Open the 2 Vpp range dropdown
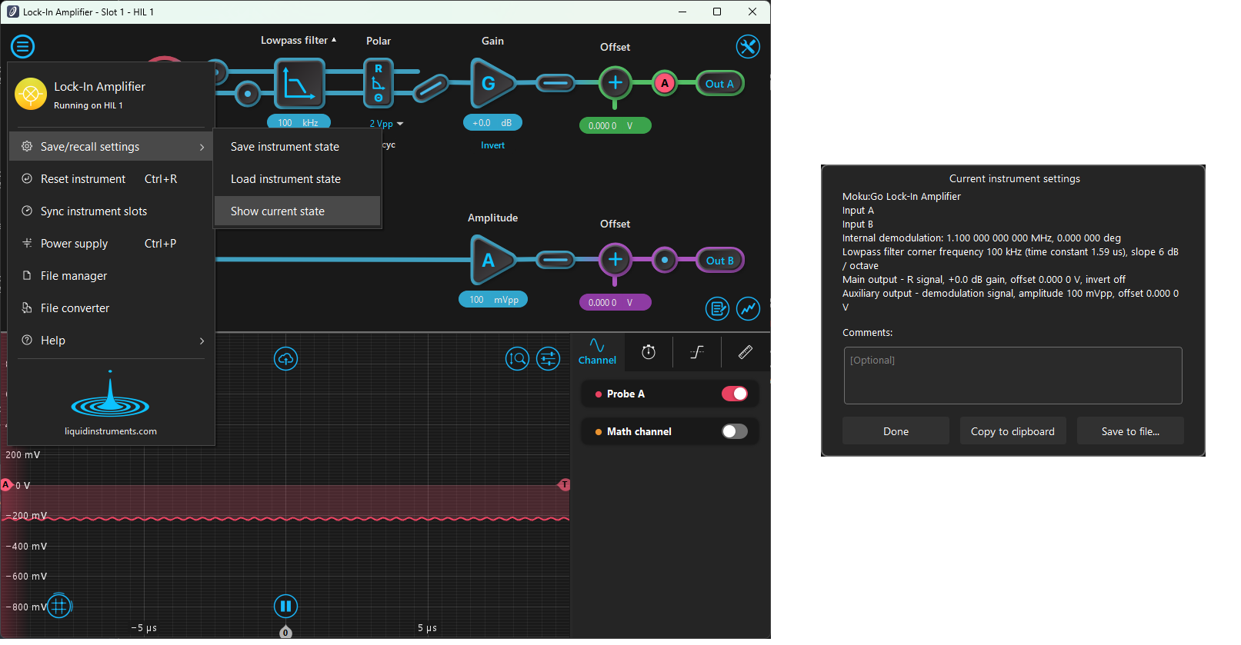The image size is (1241, 645). [x=386, y=124]
